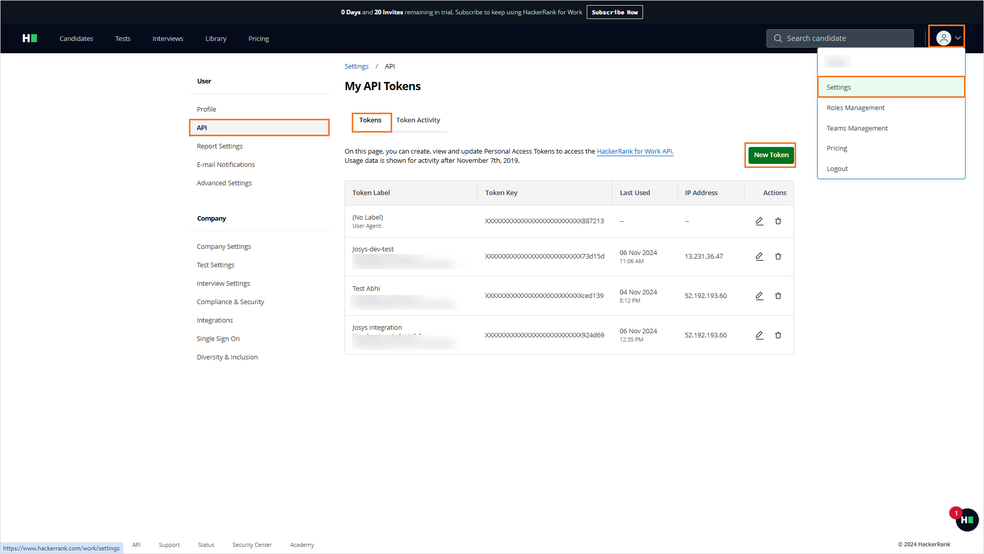Select the Tokens tab
The width and height of the screenshot is (984, 554).
coord(370,120)
